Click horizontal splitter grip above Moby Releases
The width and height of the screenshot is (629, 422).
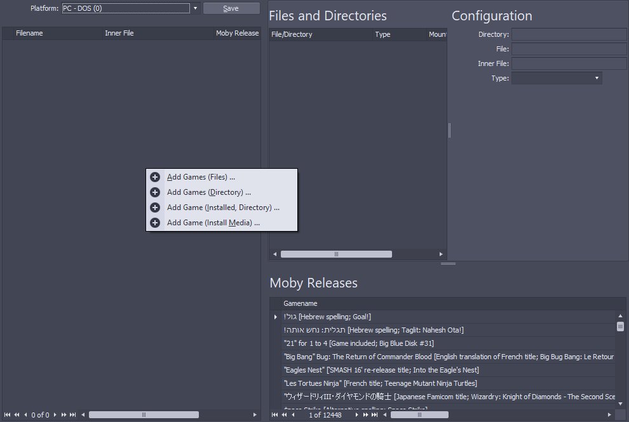pos(448,264)
